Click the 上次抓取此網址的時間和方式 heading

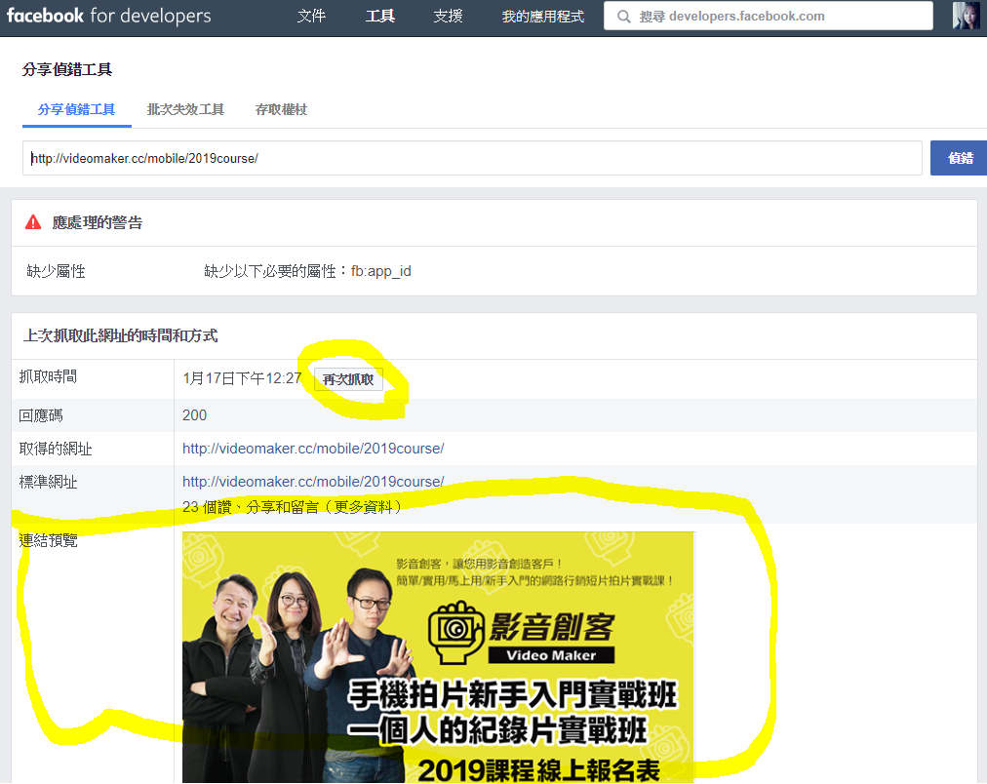(121, 336)
